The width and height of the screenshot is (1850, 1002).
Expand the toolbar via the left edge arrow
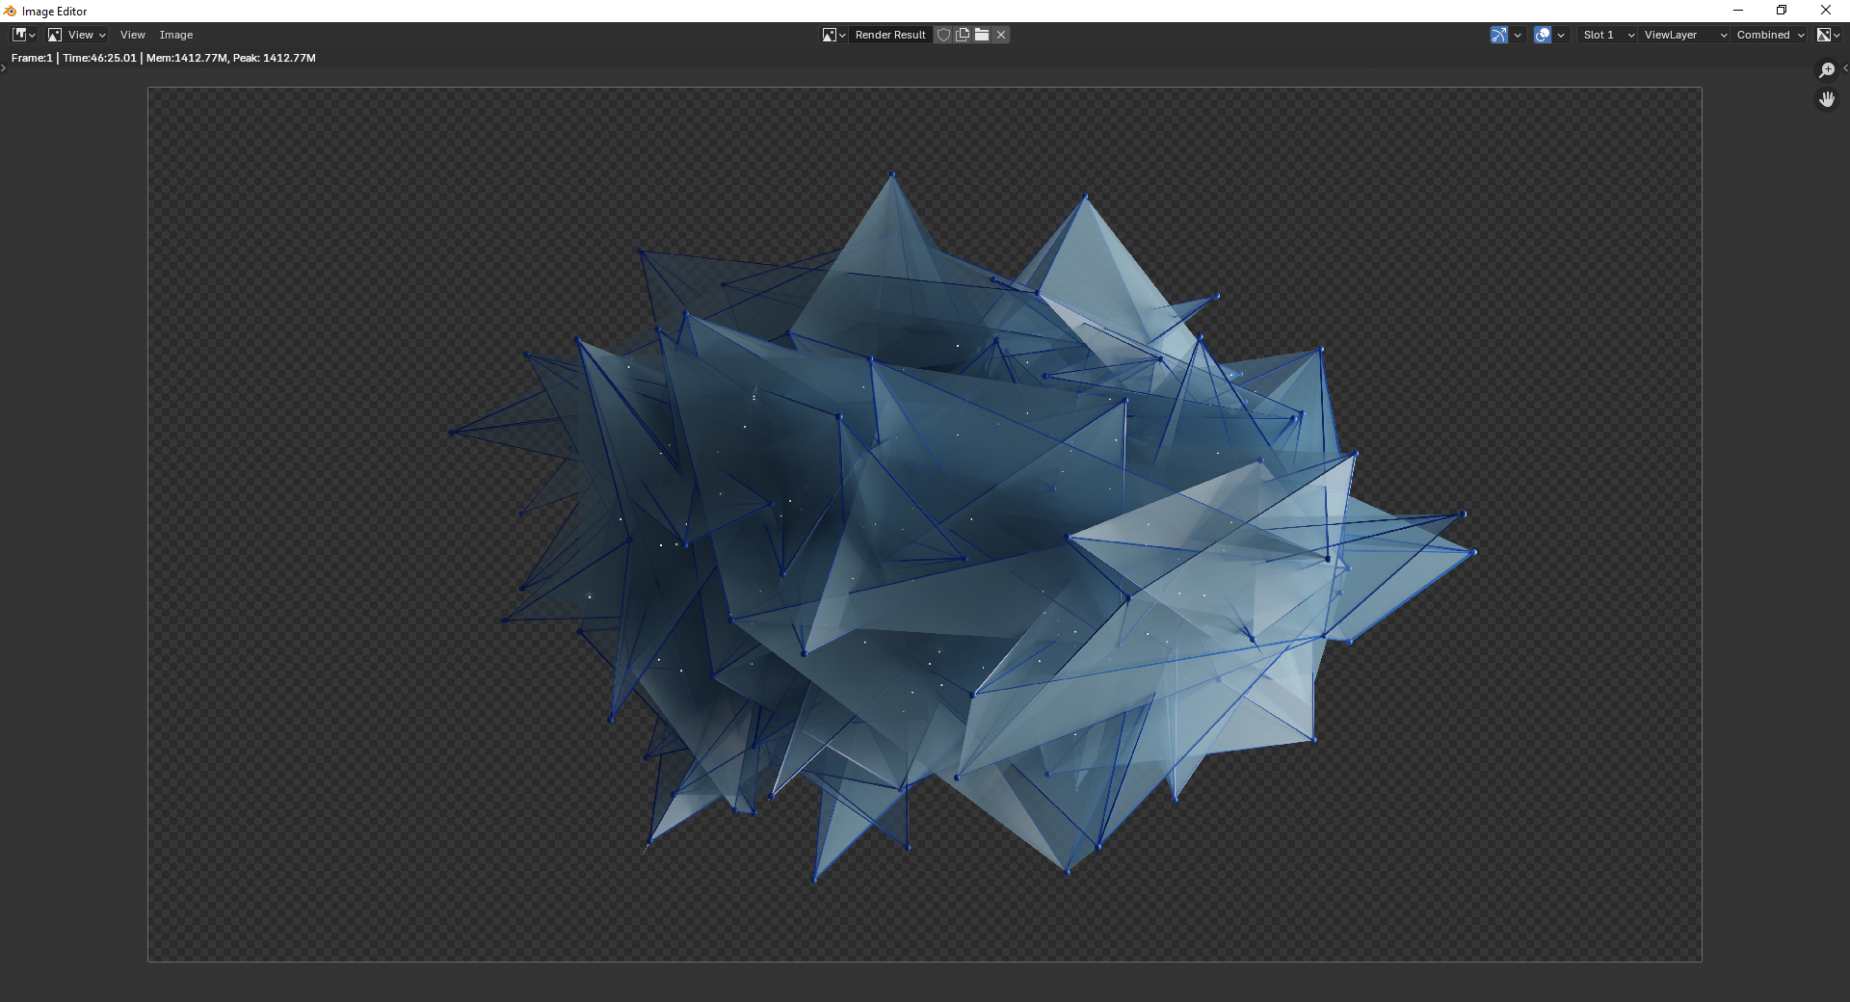coord(4,67)
